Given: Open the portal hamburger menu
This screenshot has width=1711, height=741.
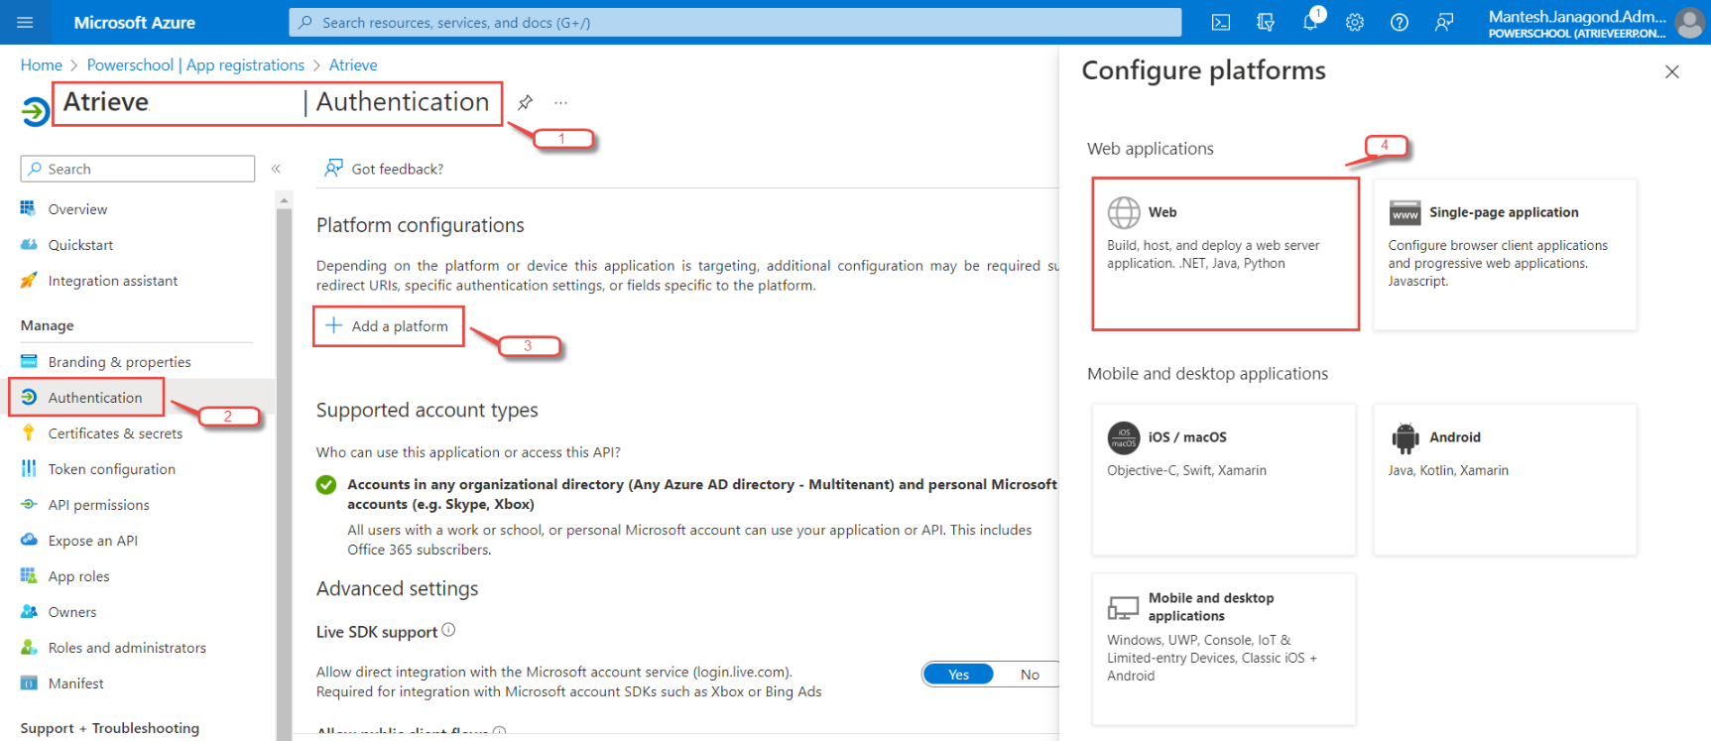Looking at the screenshot, I should [25, 22].
